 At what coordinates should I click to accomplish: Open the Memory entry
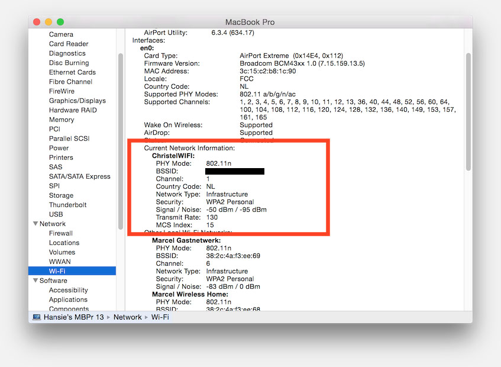(62, 120)
